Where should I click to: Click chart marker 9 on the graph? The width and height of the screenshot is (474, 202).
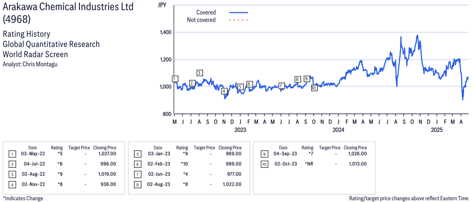[307, 78]
